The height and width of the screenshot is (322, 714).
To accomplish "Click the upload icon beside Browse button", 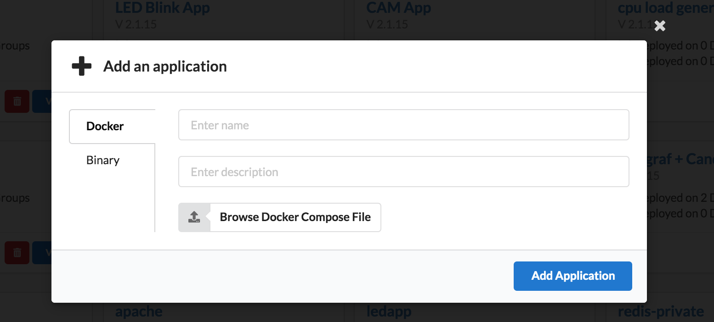I will coord(194,217).
